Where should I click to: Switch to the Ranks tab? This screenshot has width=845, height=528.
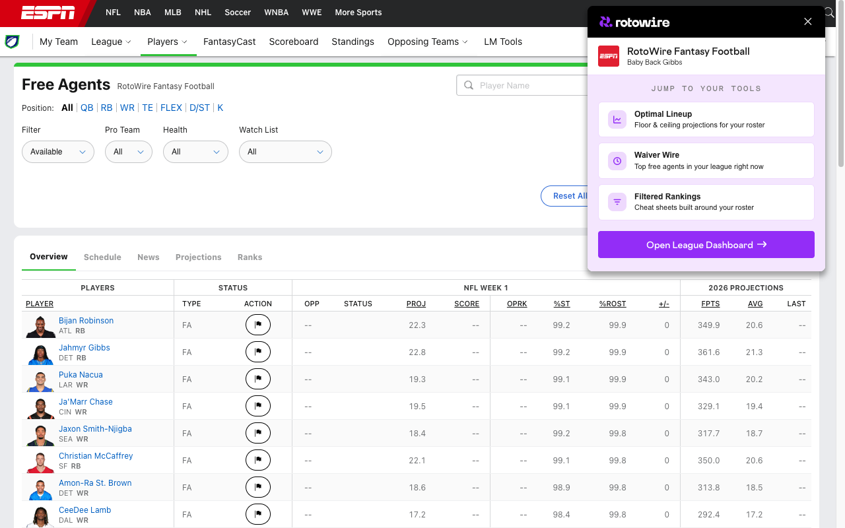point(250,257)
